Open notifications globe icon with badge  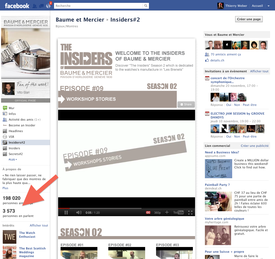pyautogui.click(x=48, y=6)
